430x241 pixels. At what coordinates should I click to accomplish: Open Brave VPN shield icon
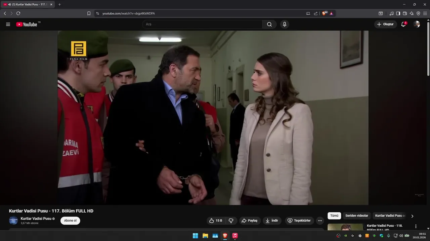pyautogui.click(x=418, y=13)
